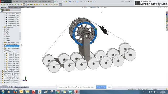
Task: Select Concentric34 mate in tree
Action: [x=13, y=14]
